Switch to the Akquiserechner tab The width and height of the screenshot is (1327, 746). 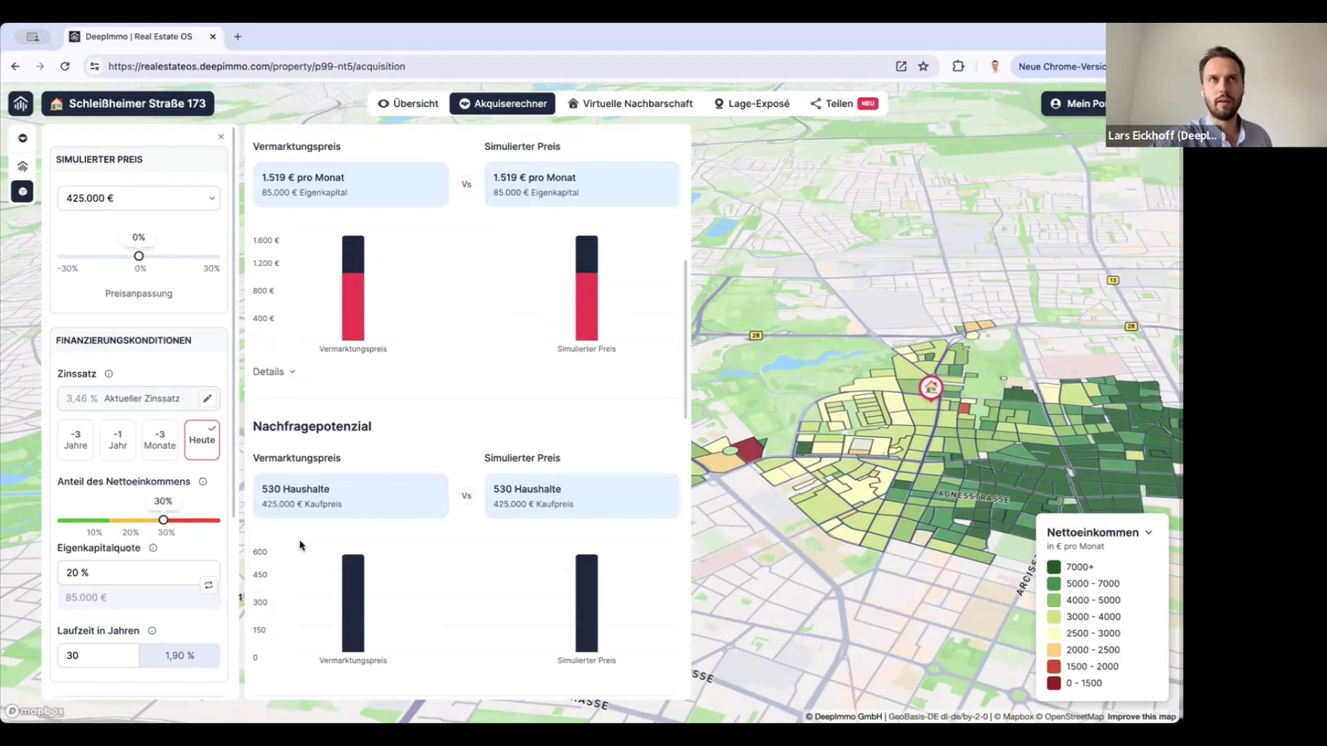[x=502, y=104]
